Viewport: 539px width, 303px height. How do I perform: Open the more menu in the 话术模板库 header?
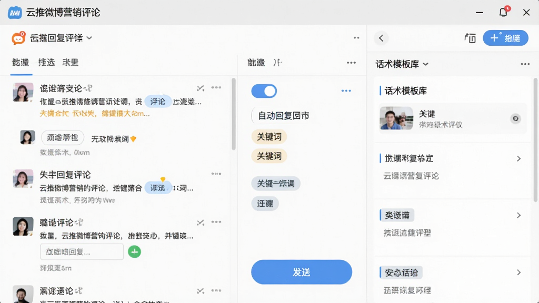[525, 64]
